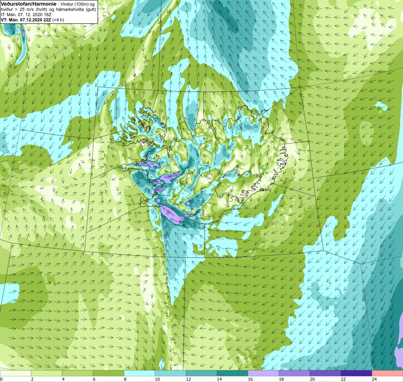Click the 'IT: Mán. 07. 12. 2020 18Z' line

coord(26,15)
